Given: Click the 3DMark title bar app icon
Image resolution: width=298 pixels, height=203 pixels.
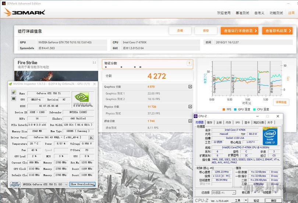Looking at the screenshot, I should tap(3, 3).
